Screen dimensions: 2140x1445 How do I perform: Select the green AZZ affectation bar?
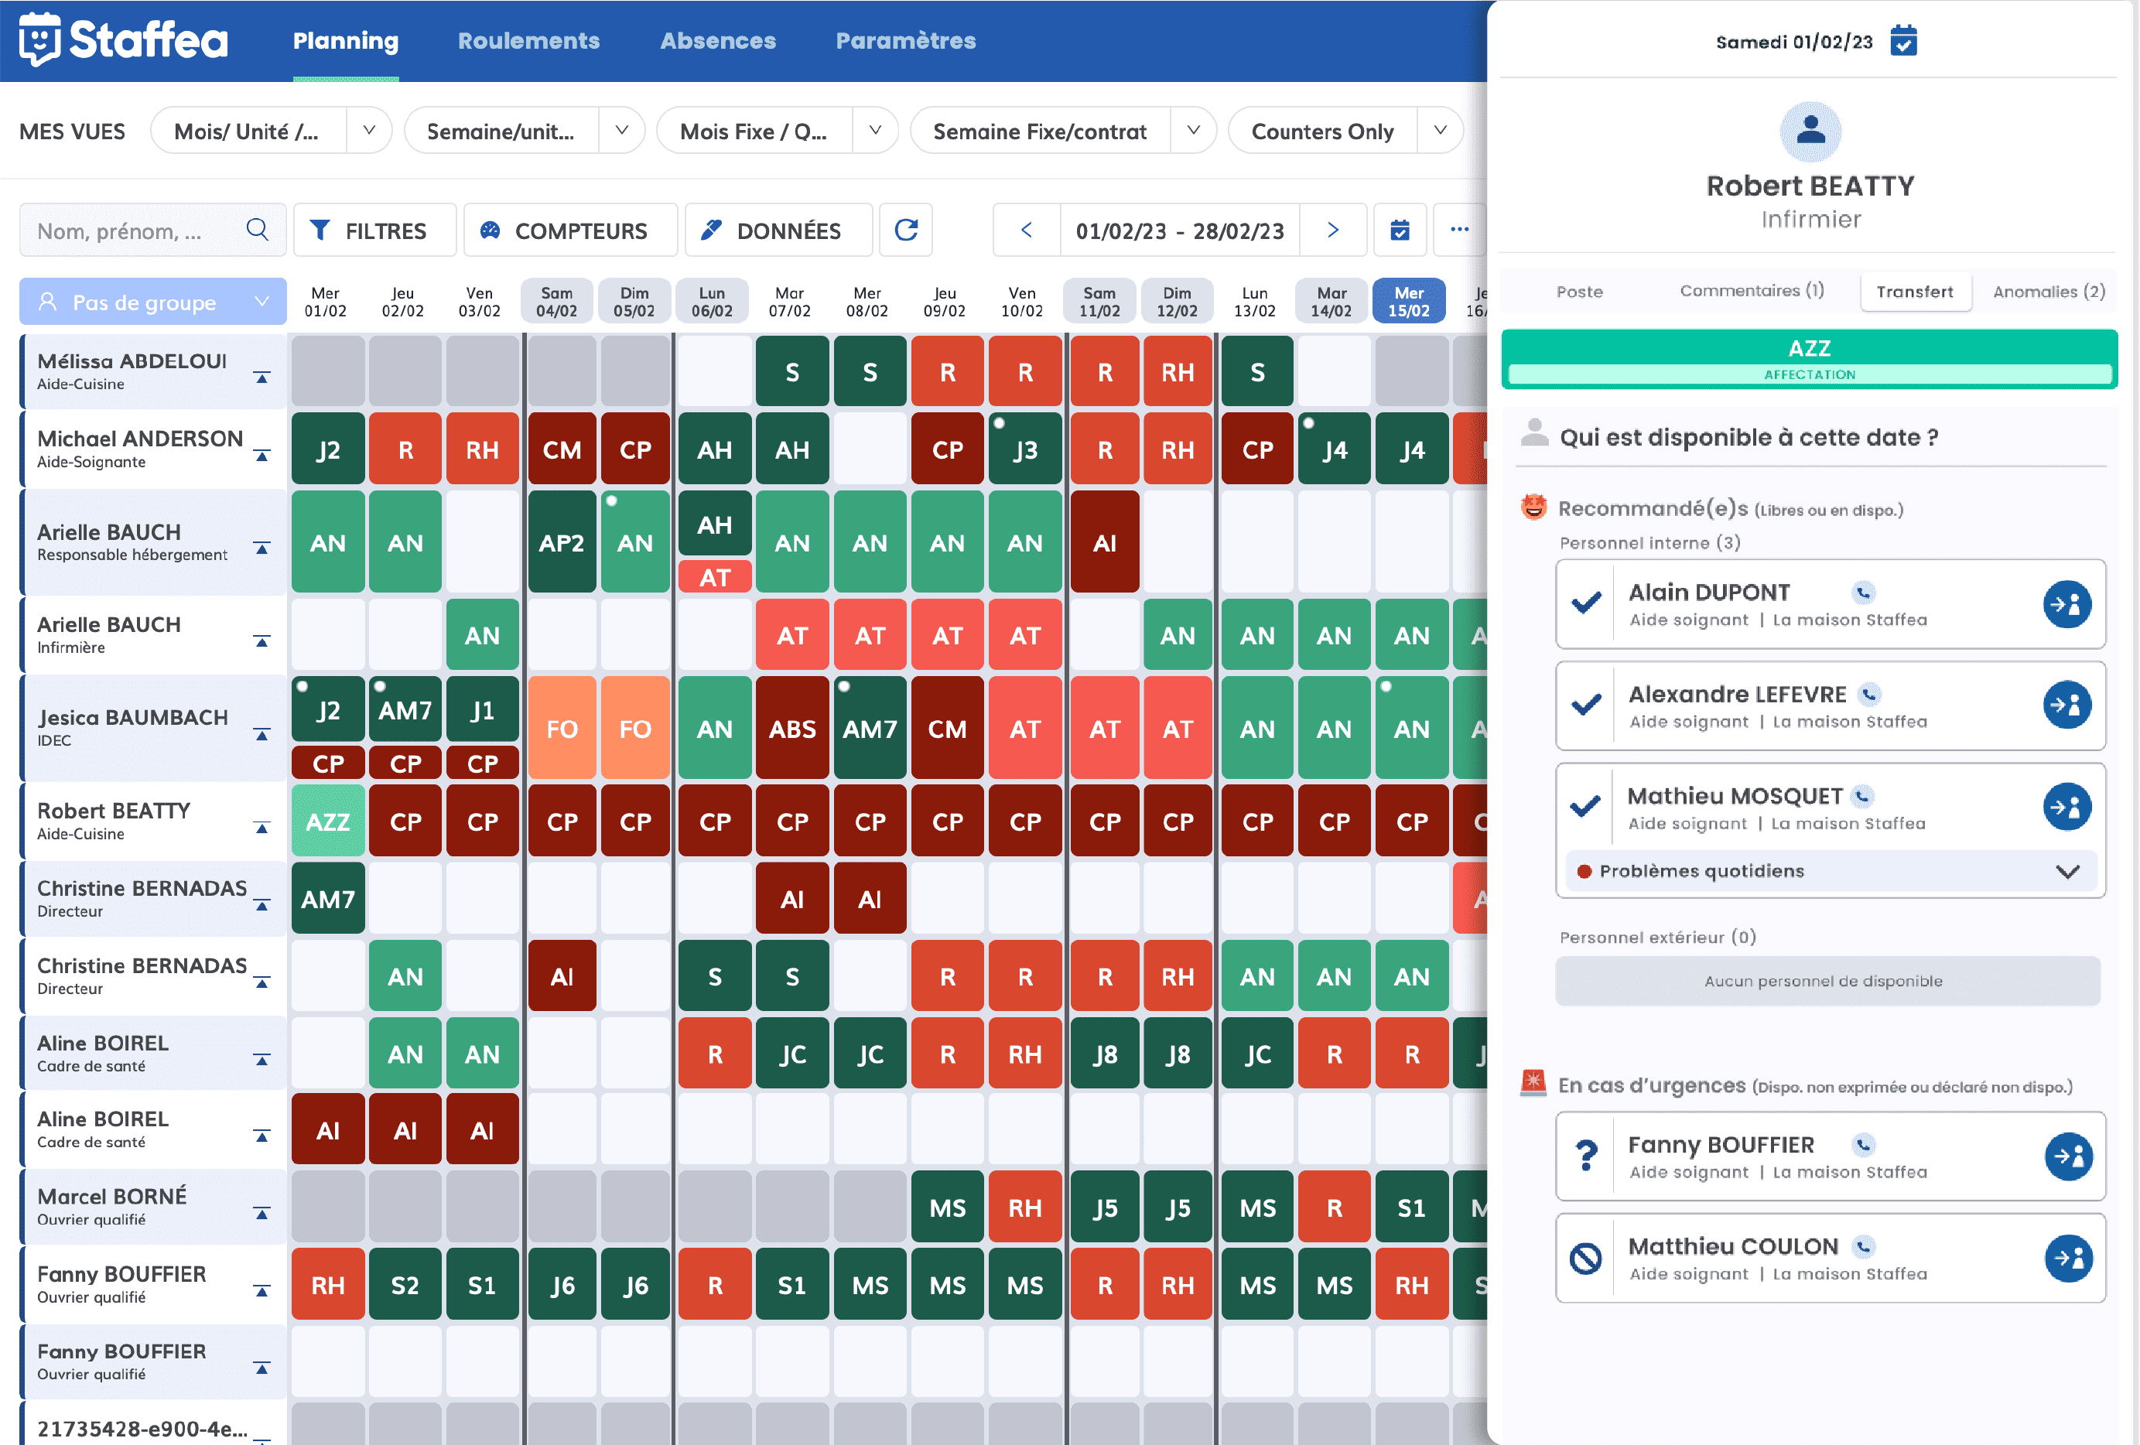pyautogui.click(x=1809, y=358)
